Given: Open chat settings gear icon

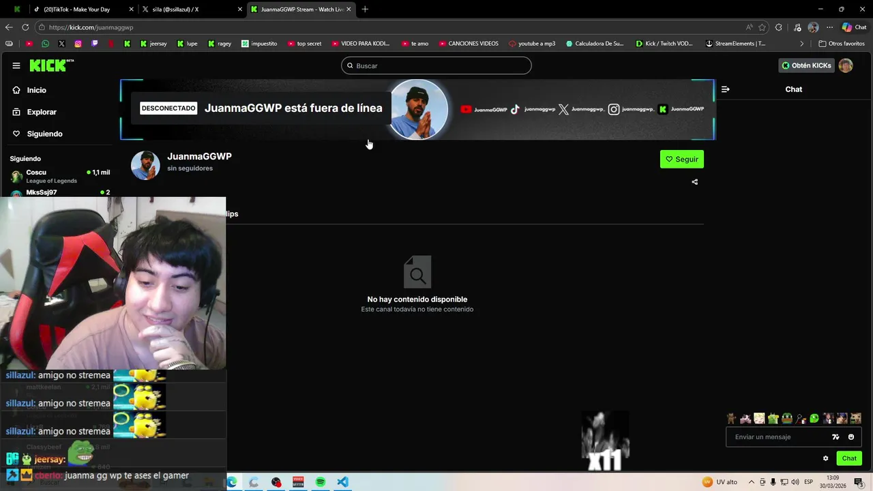Looking at the screenshot, I should [825, 458].
